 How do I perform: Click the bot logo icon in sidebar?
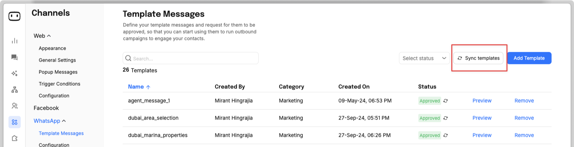(14, 16)
